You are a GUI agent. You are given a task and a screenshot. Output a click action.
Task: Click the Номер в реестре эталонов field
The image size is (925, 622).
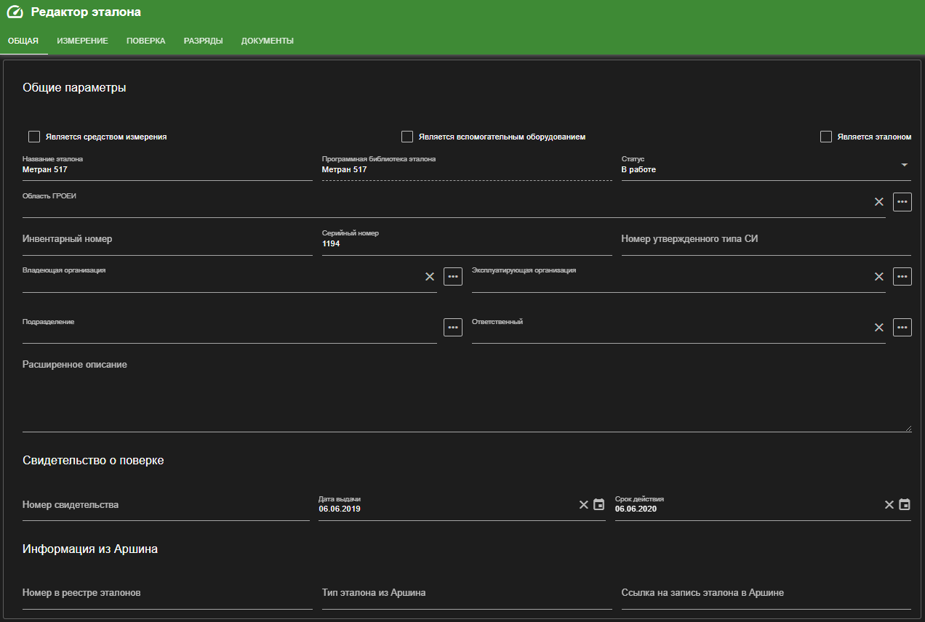tap(167, 595)
